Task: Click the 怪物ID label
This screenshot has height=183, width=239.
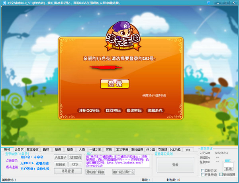Action: [x=205, y=162]
